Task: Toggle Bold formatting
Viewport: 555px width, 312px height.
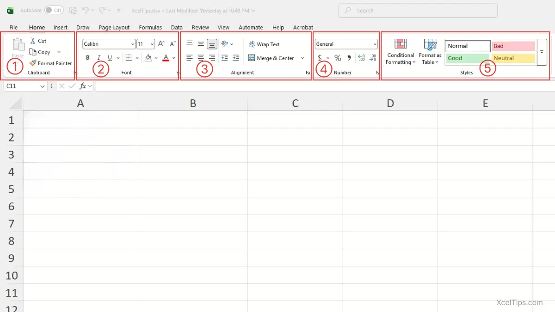Action: (x=87, y=57)
